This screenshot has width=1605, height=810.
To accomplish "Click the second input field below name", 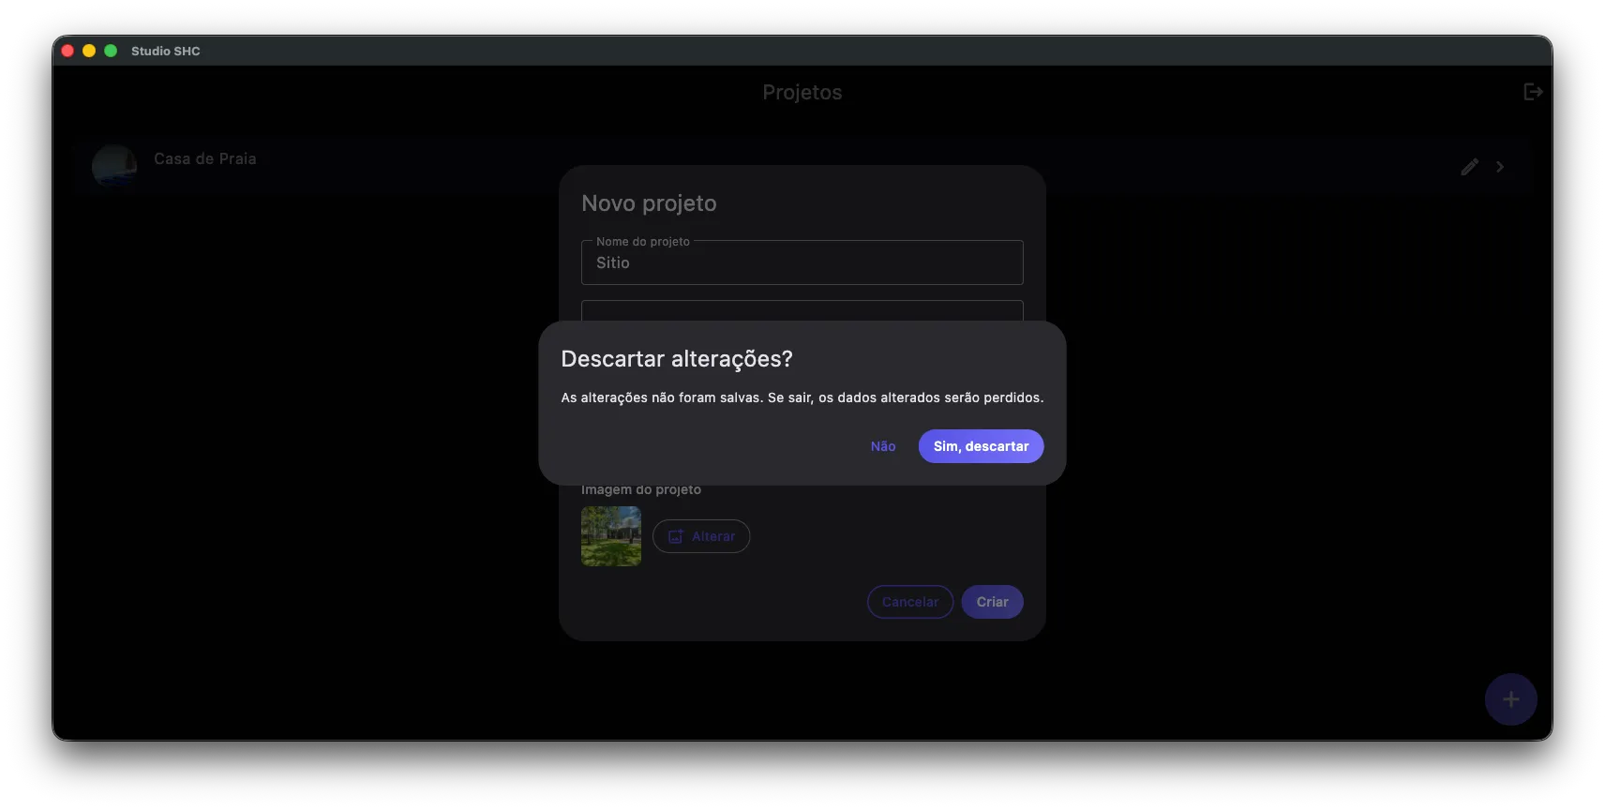I will (x=802, y=310).
